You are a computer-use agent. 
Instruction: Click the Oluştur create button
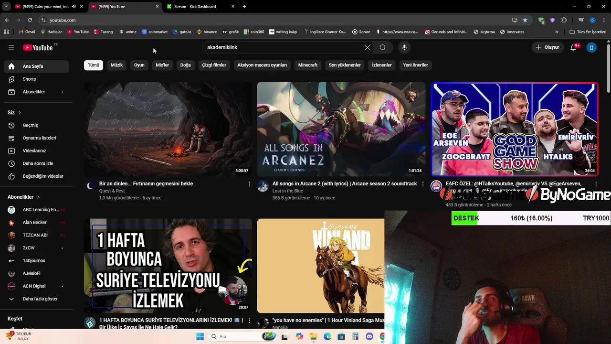547,47
